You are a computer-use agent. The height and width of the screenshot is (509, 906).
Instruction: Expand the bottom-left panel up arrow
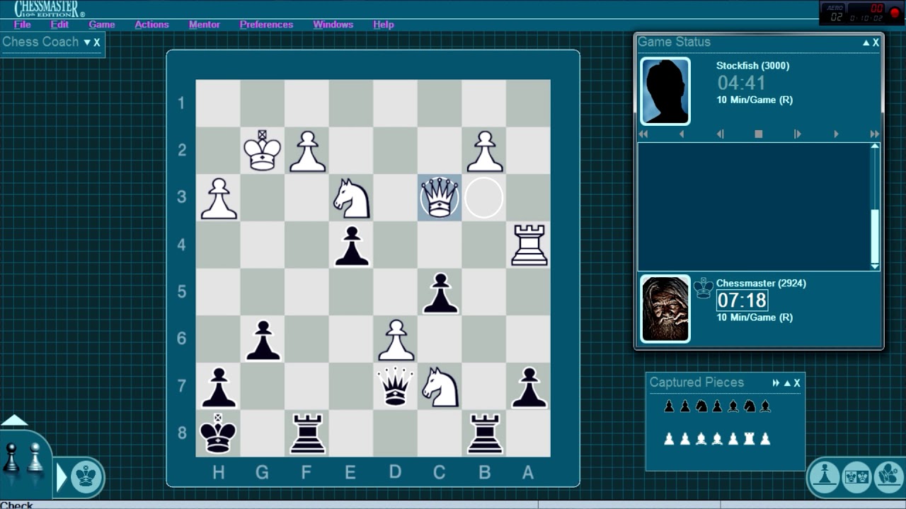(14, 421)
